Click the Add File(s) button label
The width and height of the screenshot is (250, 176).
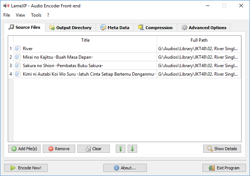tap(28, 149)
